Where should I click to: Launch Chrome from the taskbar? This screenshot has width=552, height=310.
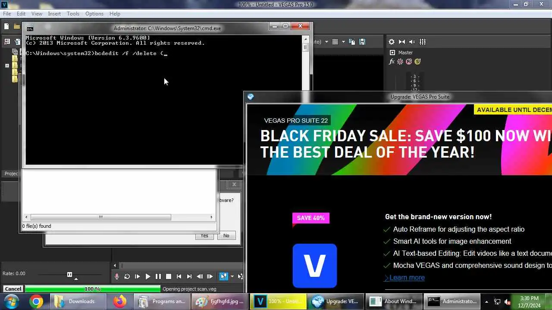coord(37,301)
